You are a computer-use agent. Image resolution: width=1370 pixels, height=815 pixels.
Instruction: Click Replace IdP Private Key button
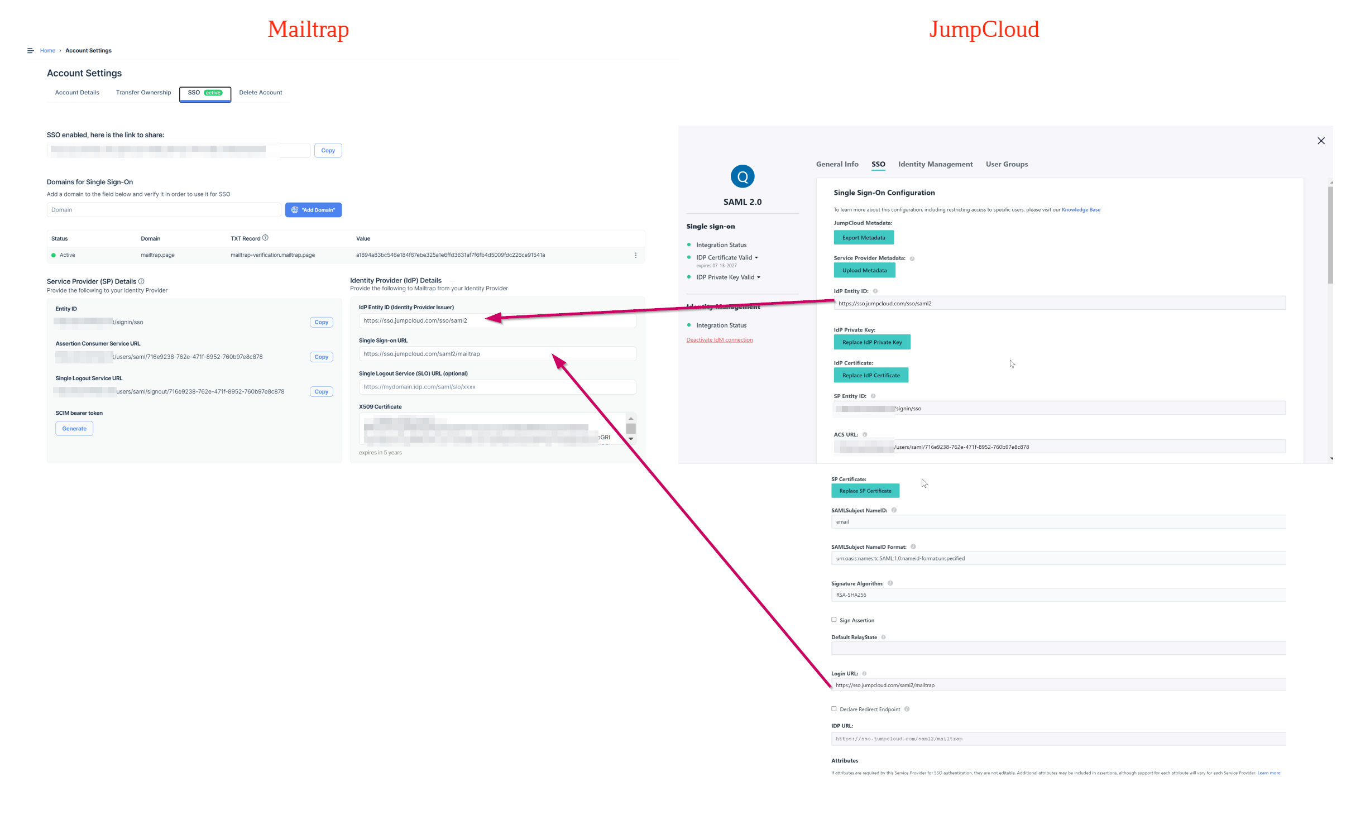(x=872, y=342)
